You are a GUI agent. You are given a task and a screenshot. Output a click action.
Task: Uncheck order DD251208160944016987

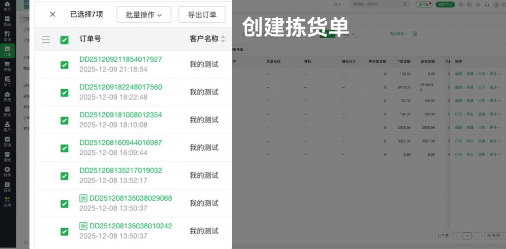64,148
